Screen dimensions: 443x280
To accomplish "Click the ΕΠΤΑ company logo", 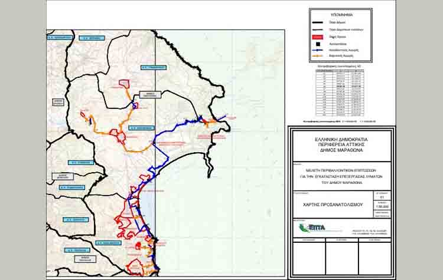I will (312, 228).
